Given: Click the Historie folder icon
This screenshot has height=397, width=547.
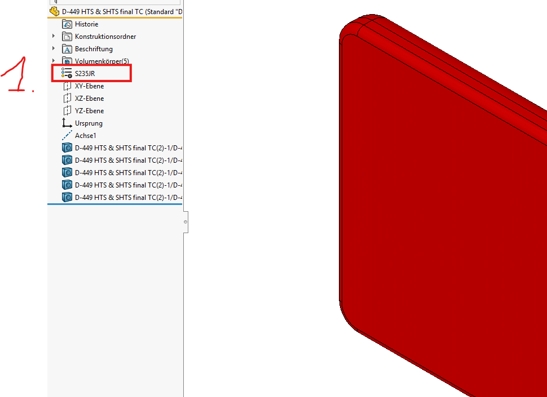Looking at the screenshot, I should coord(67,24).
